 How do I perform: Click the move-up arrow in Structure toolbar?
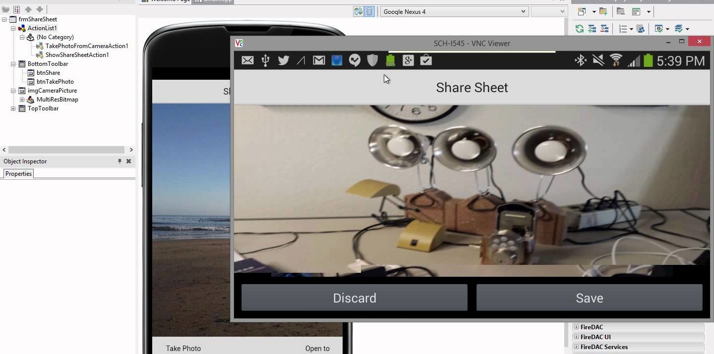[x=28, y=9]
